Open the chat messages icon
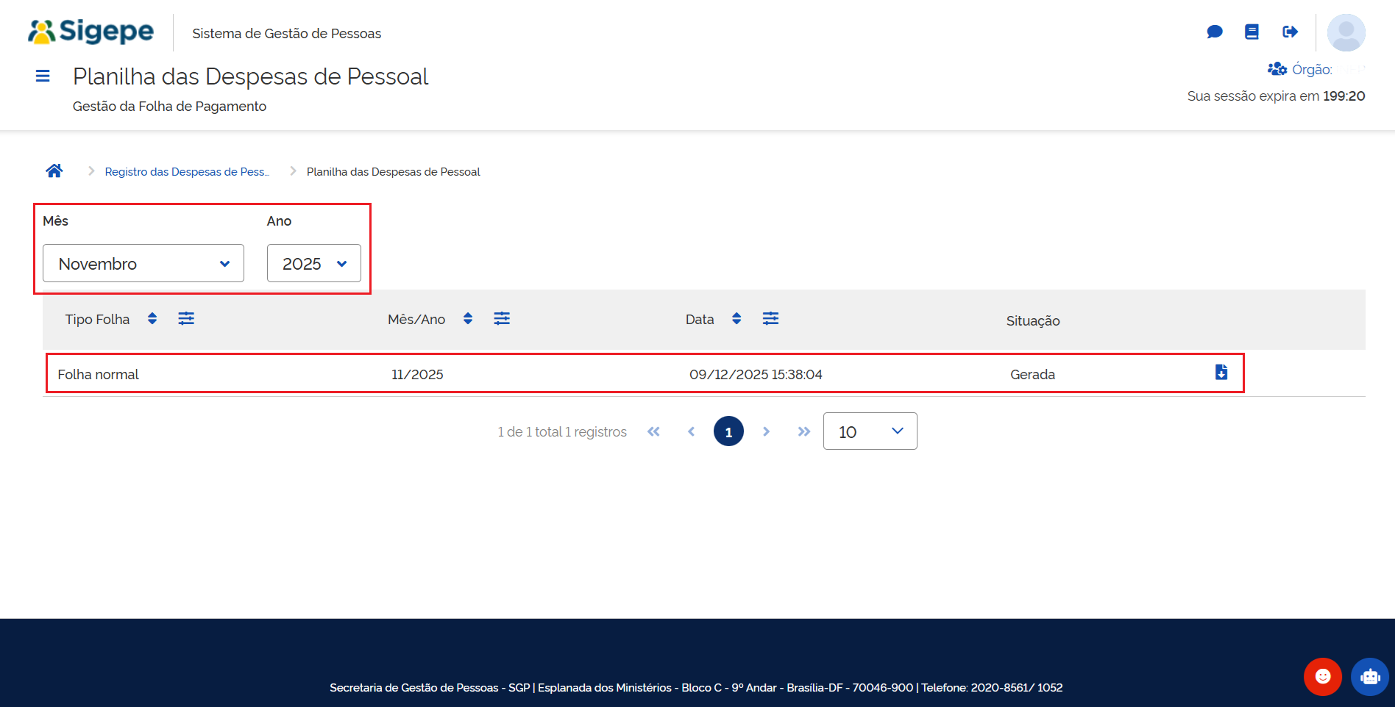The height and width of the screenshot is (707, 1395). pyautogui.click(x=1215, y=32)
